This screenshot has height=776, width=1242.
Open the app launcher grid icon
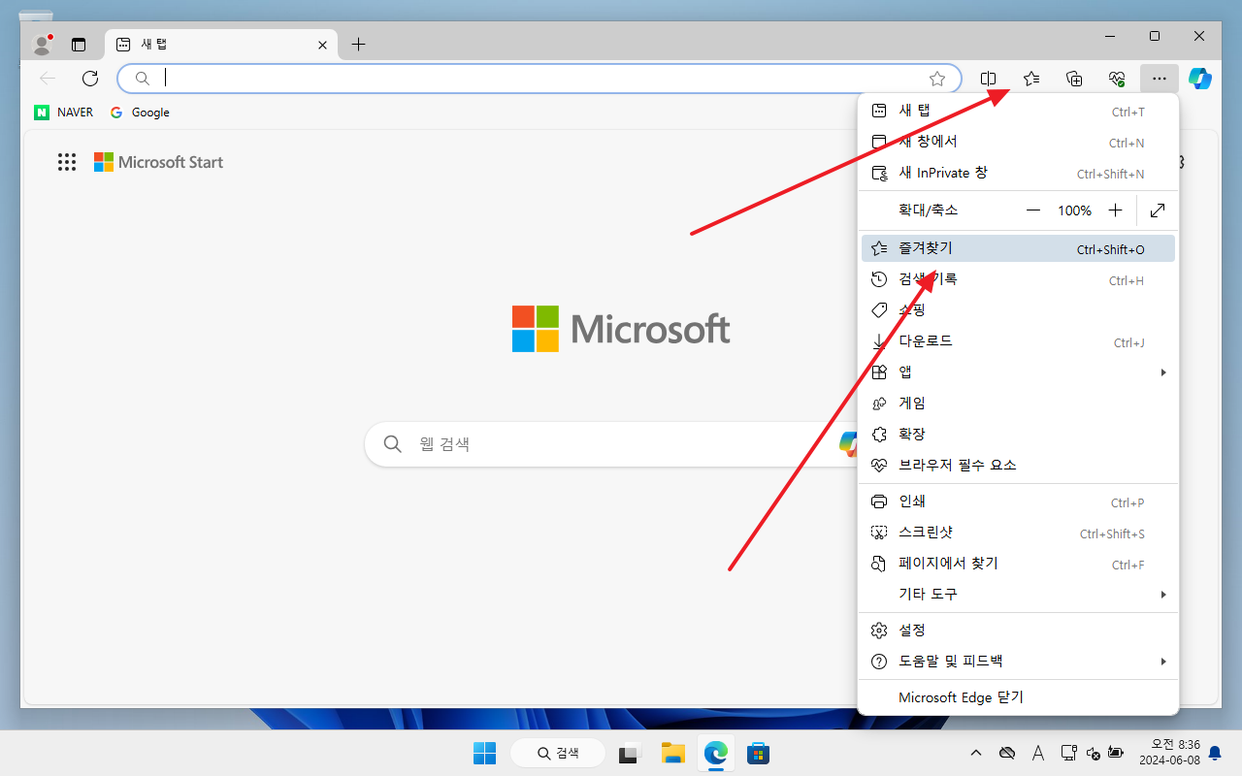pos(67,162)
